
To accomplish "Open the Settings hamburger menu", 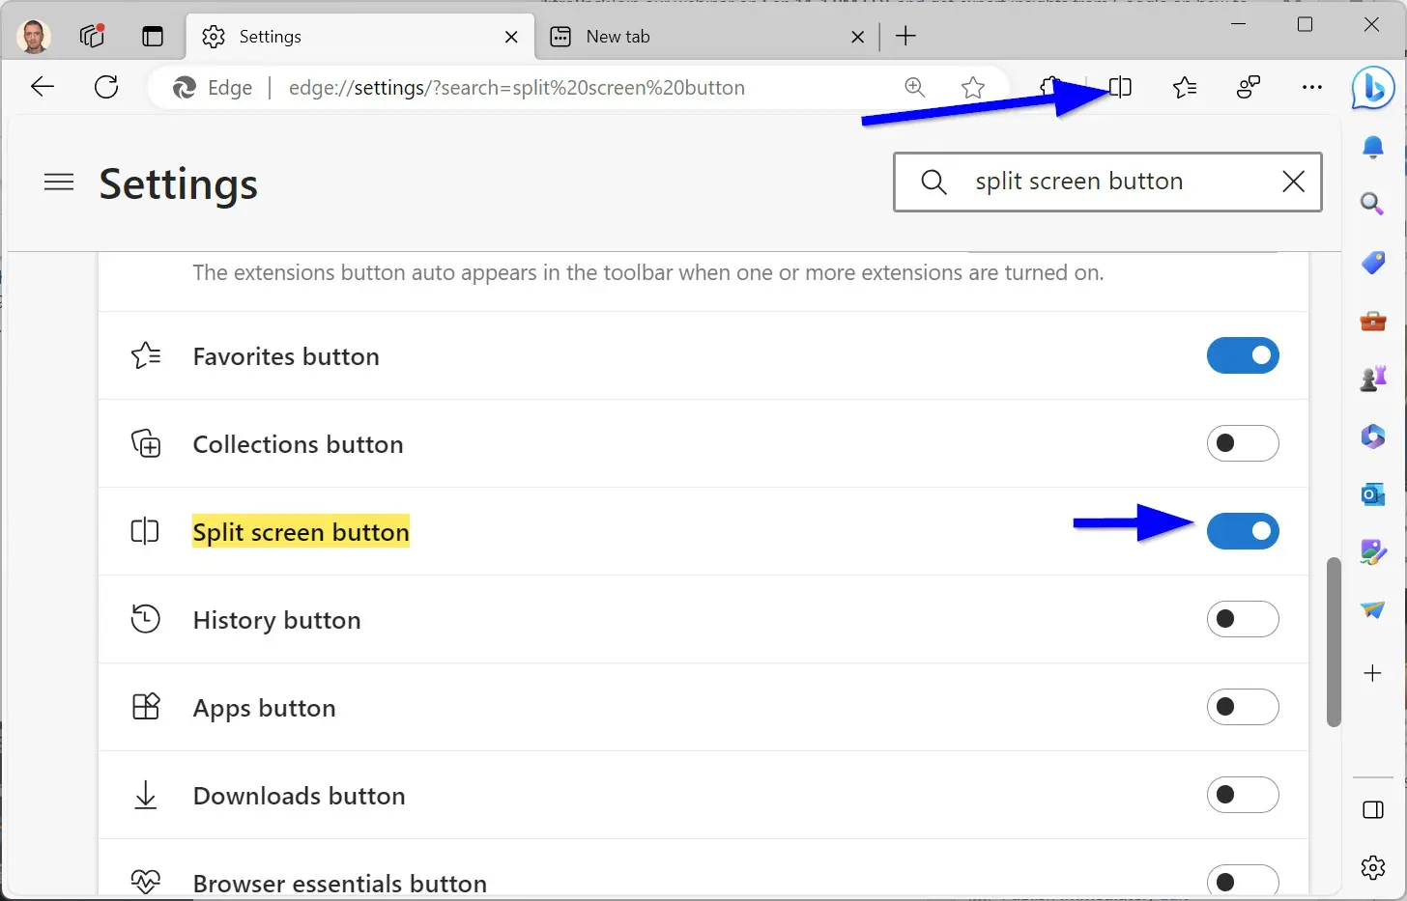I will [x=59, y=182].
